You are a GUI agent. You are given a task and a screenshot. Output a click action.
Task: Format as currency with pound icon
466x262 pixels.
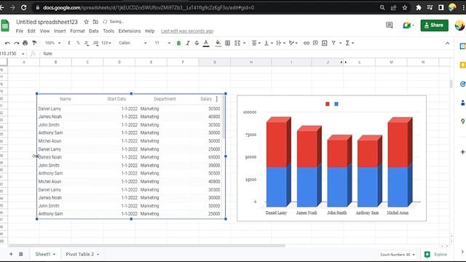coord(69,43)
